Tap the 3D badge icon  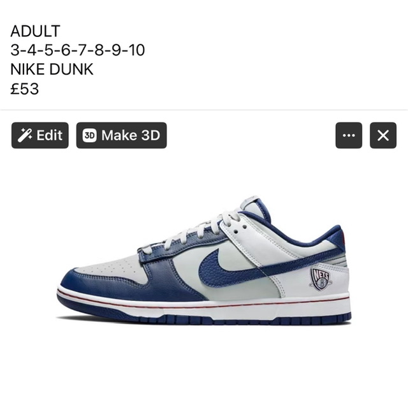[x=89, y=135]
